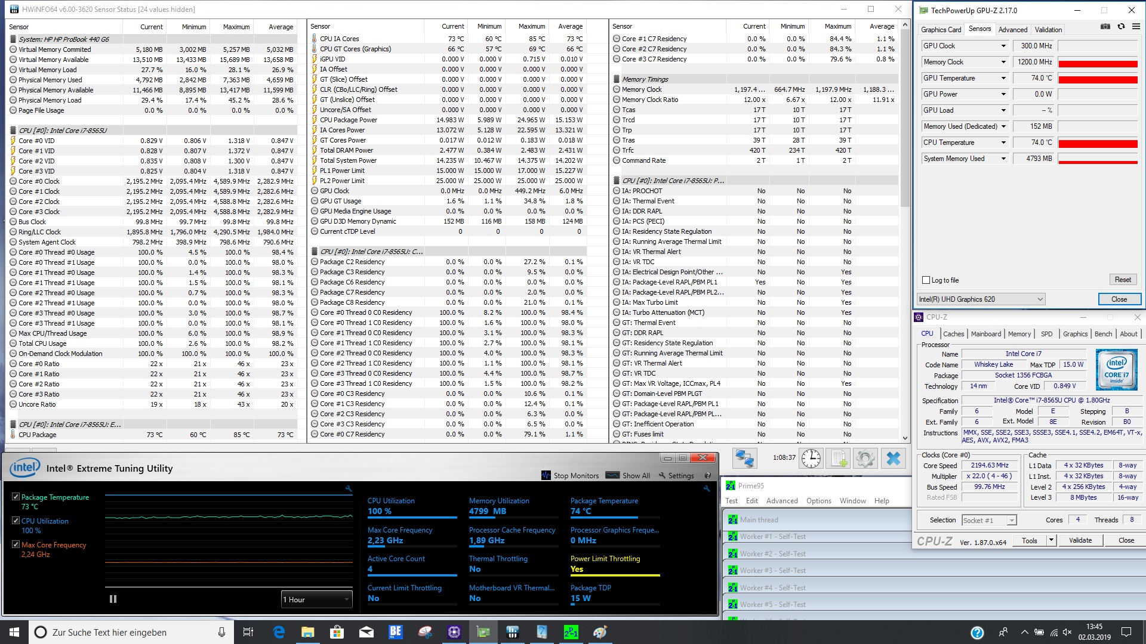Click the GPU-Z Reset button
The width and height of the screenshot is (1146, 644).
point(1122,280)
